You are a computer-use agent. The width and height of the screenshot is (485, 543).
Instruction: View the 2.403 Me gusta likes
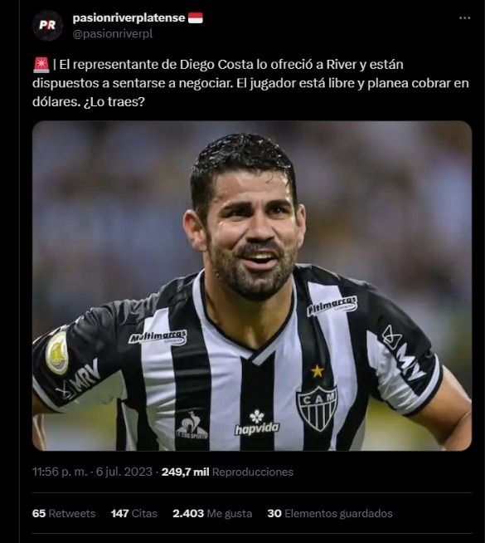(212, 513)
